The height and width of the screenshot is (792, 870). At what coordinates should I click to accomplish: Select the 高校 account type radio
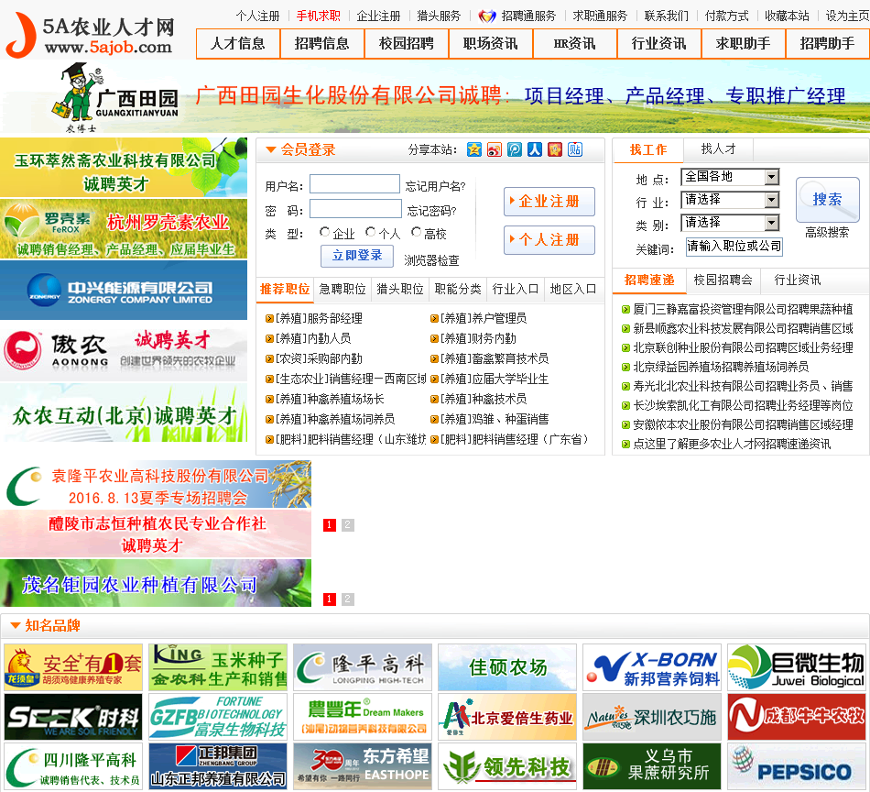(x=416, y=232)
